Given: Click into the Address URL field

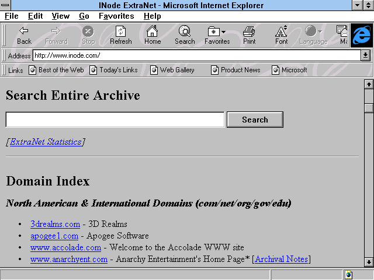Looking at the screenshot, I should pyautogui.click(x=197, y=55).
